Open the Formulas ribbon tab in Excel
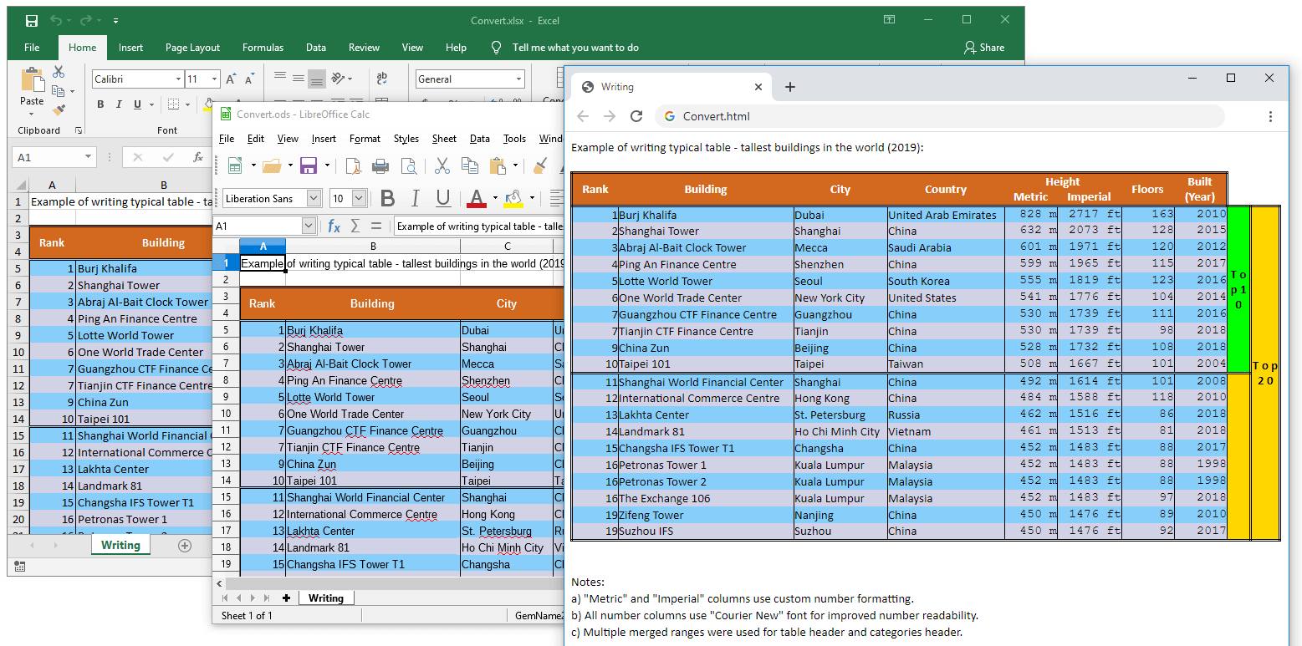Image resolution: width=1302 pixels, height=646 pixels. (x=263, y=48)
